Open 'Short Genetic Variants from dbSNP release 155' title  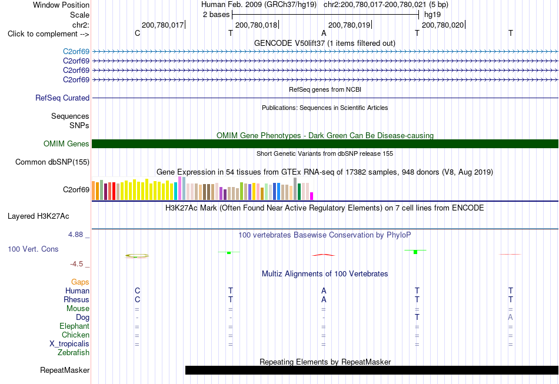pyautogui.click(x=325, y=153)
